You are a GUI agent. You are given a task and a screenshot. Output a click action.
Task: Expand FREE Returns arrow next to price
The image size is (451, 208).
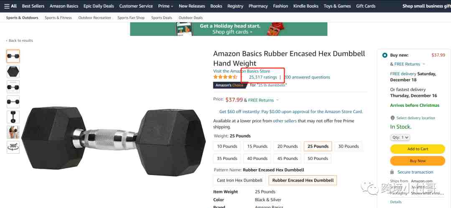[278, 100]
